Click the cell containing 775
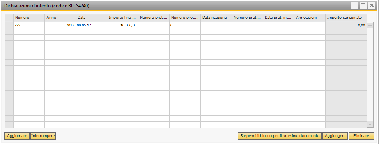The height and width of the screenshot is (144, 379). pos(29,25)
